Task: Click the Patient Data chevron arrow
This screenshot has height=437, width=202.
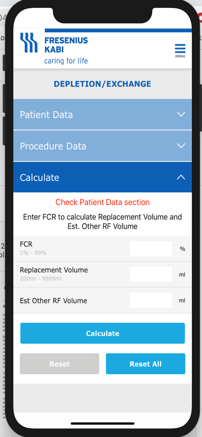Action: pyautogui.click(x=181, y=114)
